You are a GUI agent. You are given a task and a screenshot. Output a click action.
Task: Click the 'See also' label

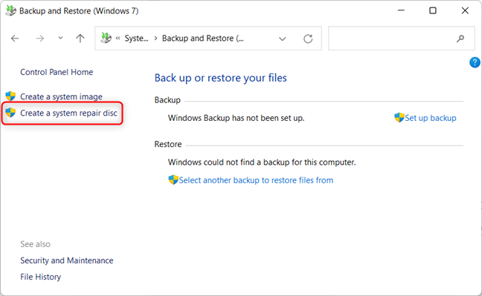click(36, 244)
